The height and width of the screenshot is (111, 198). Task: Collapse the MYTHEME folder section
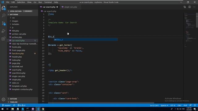pos(23,14)
